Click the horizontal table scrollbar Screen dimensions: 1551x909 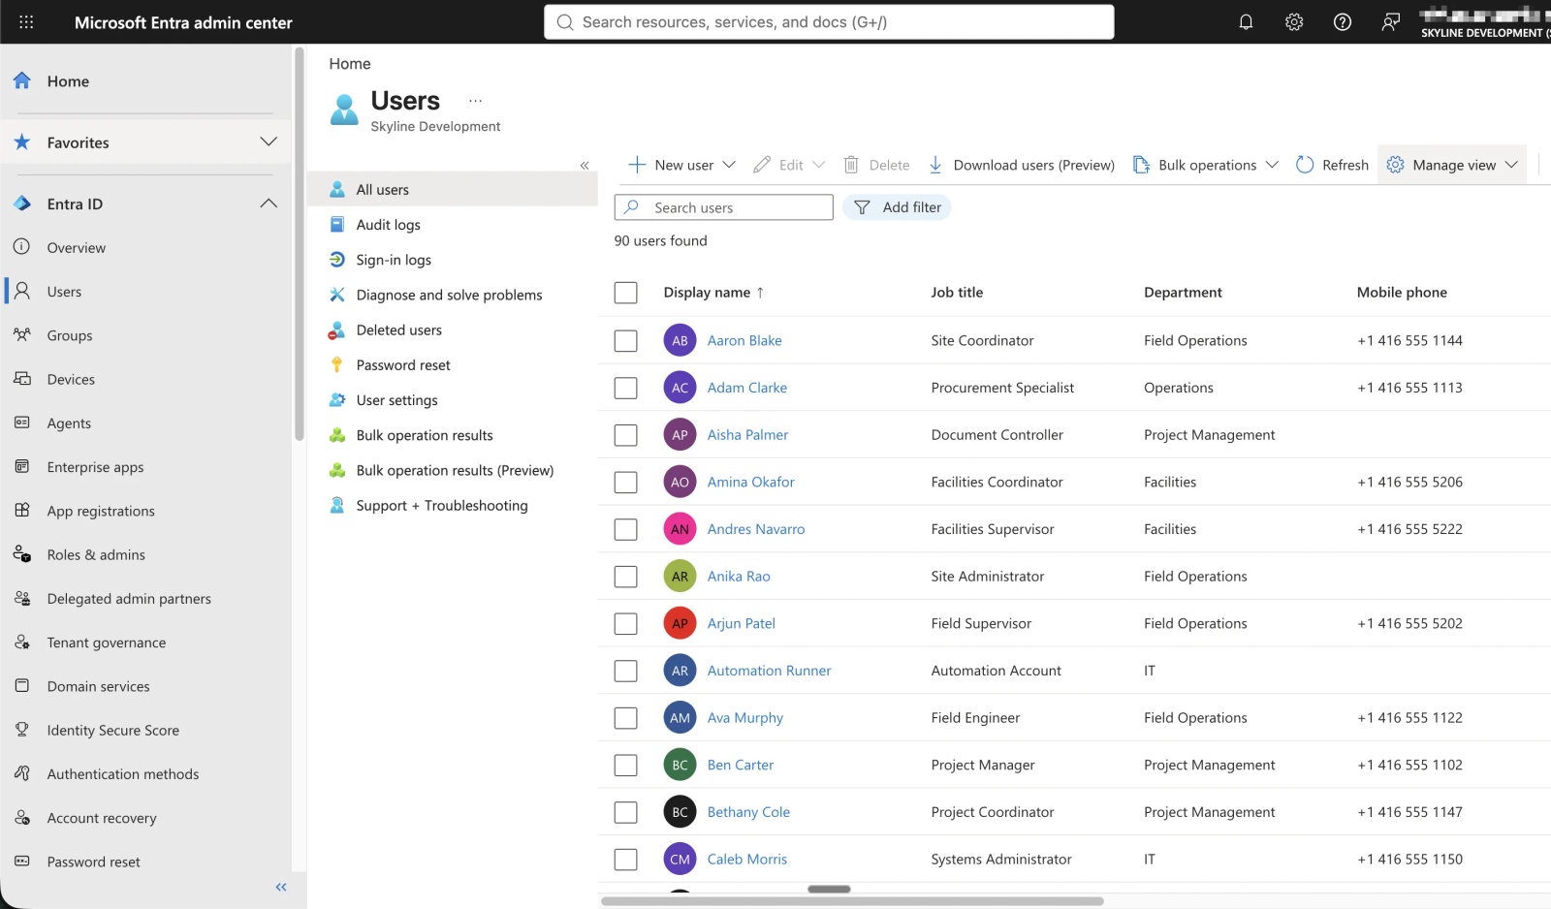(x=852, y=901)
